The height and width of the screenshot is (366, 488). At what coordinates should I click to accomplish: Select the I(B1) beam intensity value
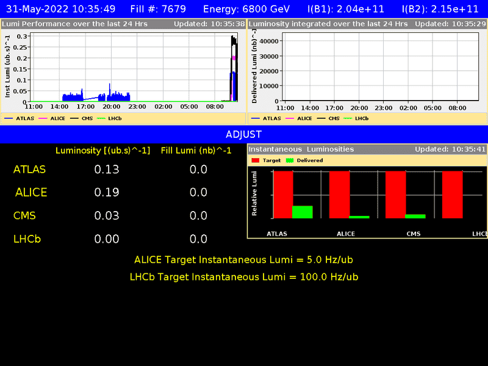[346, 9]
